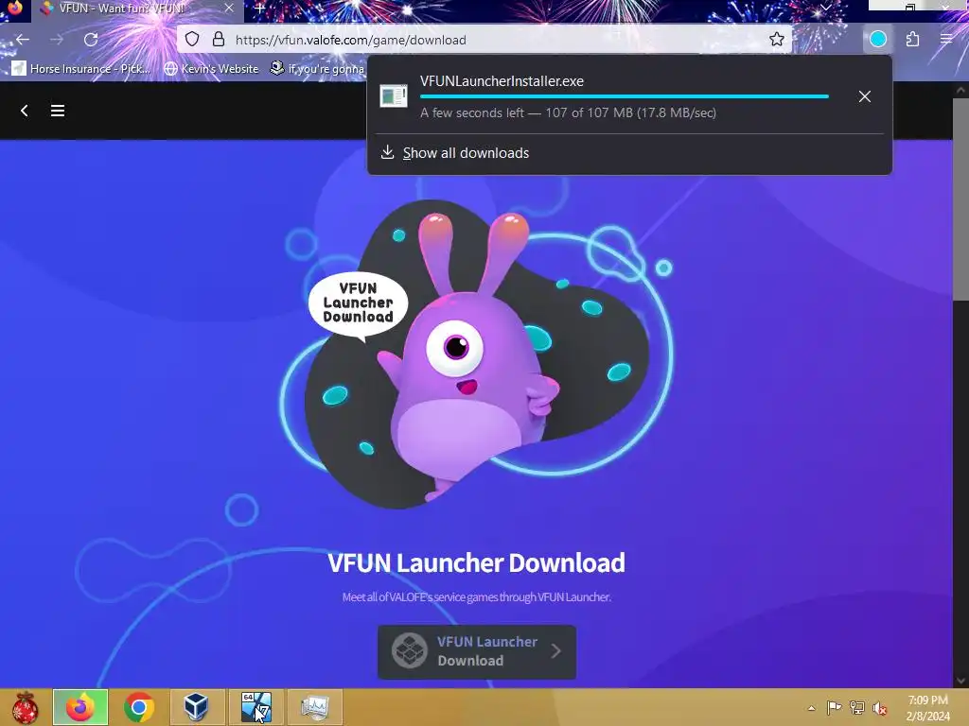
Task: View site security via the padlock icon
Action: click(x=219, y=40)
